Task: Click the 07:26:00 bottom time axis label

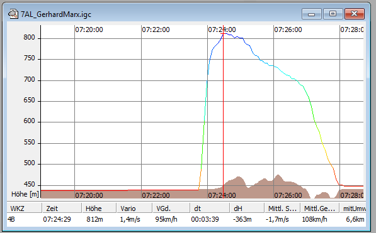Action: click(288, 195)
